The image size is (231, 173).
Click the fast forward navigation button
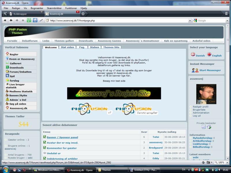click(x=23, y=20)
